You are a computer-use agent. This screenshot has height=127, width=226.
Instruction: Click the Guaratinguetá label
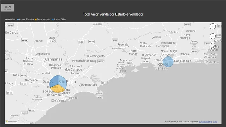[96, 56]
